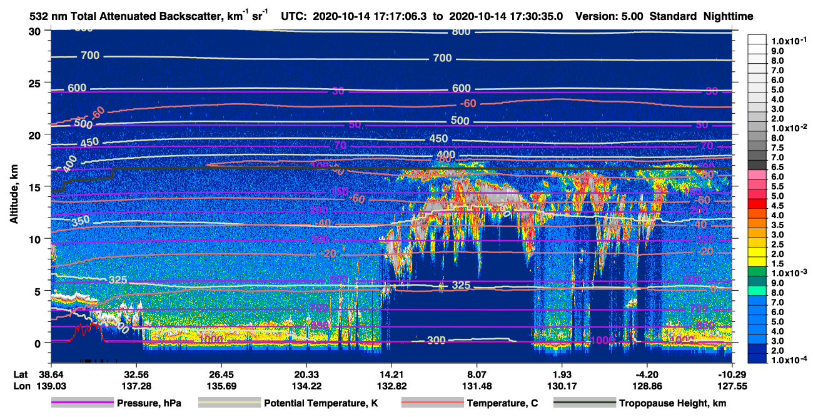The image size is (813, 417).
Task: Click the 'Lat' row label
Action: pos(20,374)
